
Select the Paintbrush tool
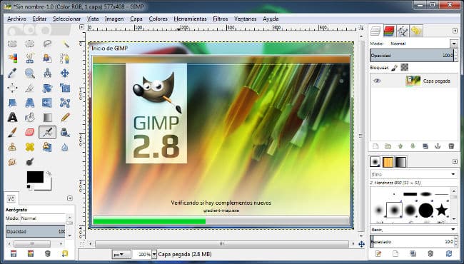(x=12, y=132)
